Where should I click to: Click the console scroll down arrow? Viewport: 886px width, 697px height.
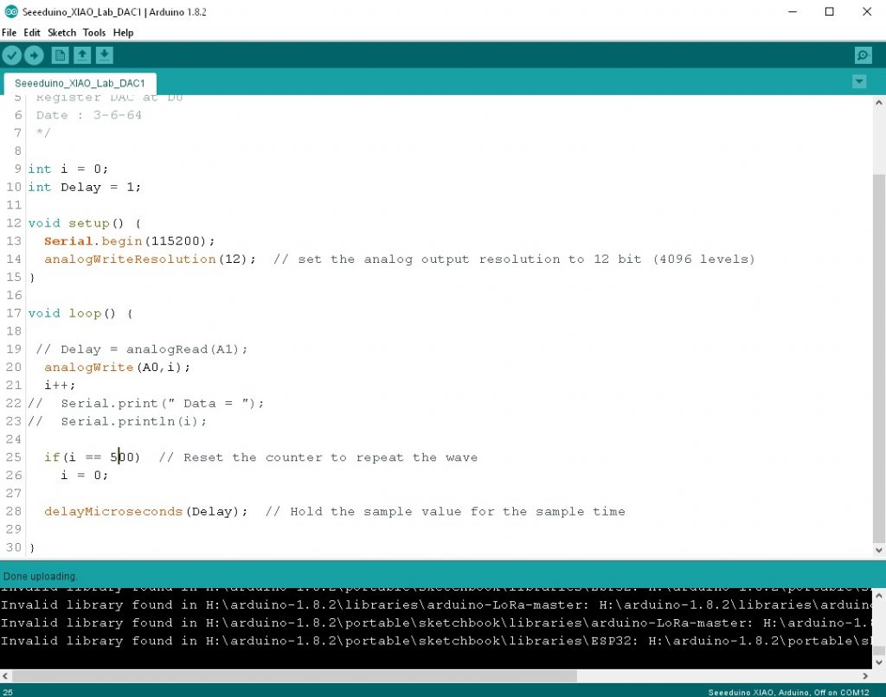click(x=879, y=662)
